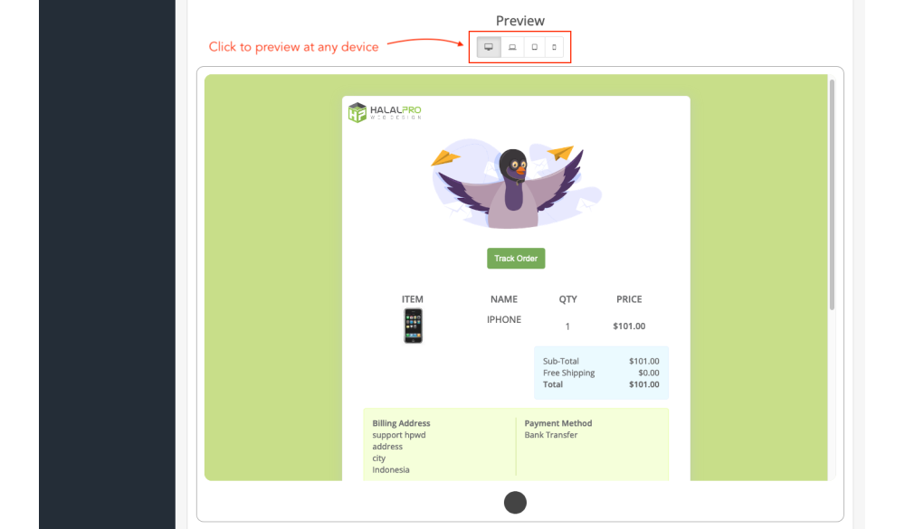Click the ITEM column header
The width and height of the screenshot is (905, 529).
(413, 299)
